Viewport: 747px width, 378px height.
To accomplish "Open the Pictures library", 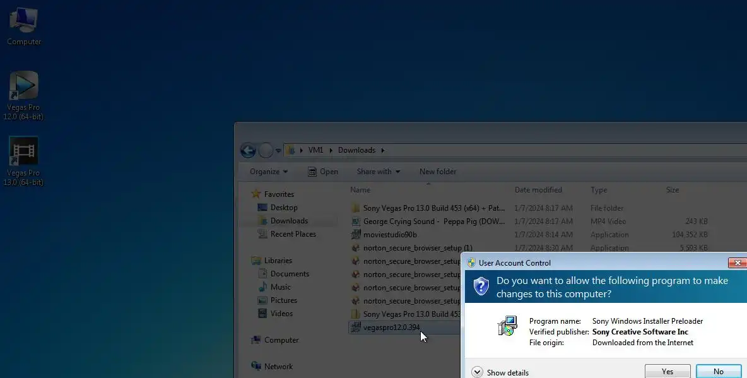I will [284, 300].
